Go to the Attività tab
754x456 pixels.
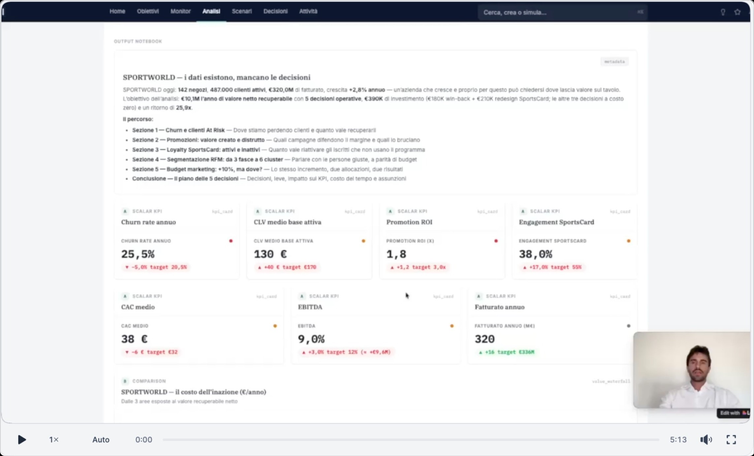pyautogui.click(x=308, y=11)
